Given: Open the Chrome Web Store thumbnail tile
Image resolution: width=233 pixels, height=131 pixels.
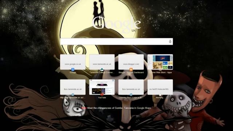Looking at the screenshot, I should coord(160,62).
